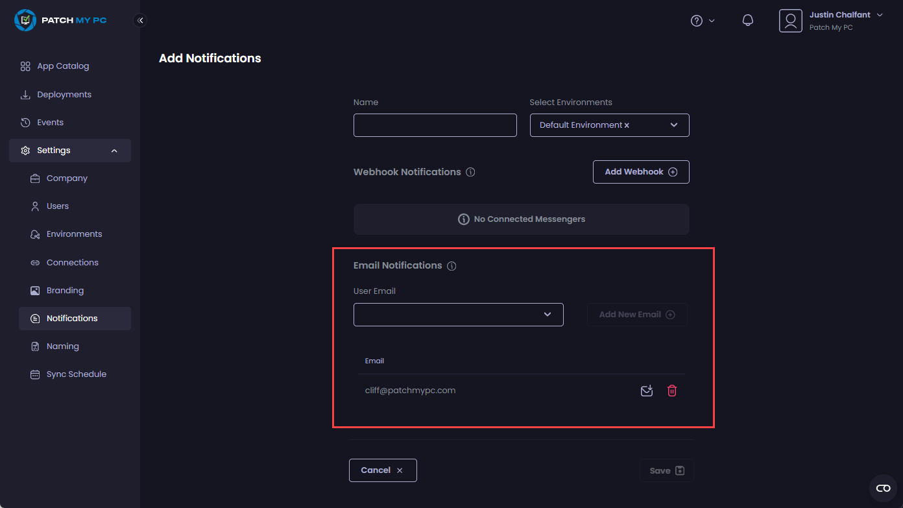This screenshot has width=903, height=508.
Task: Collapse the sidebar with double-chevron icon
Action: (x=140, y=21)
